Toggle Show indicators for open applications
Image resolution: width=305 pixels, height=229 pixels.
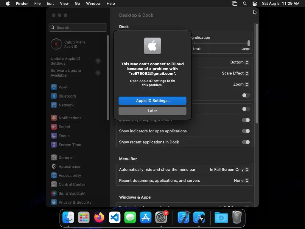[246, 131]
